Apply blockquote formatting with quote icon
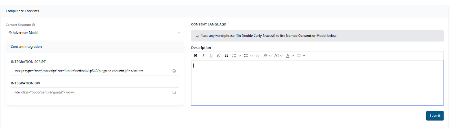Viewport: 452px width, 128px height. coord(226,56)
